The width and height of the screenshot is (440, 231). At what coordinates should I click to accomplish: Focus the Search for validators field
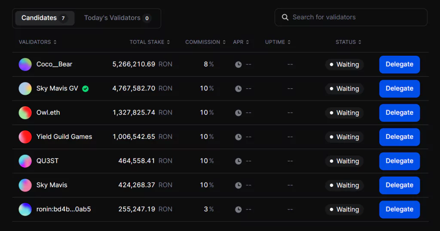click(351, 18)
